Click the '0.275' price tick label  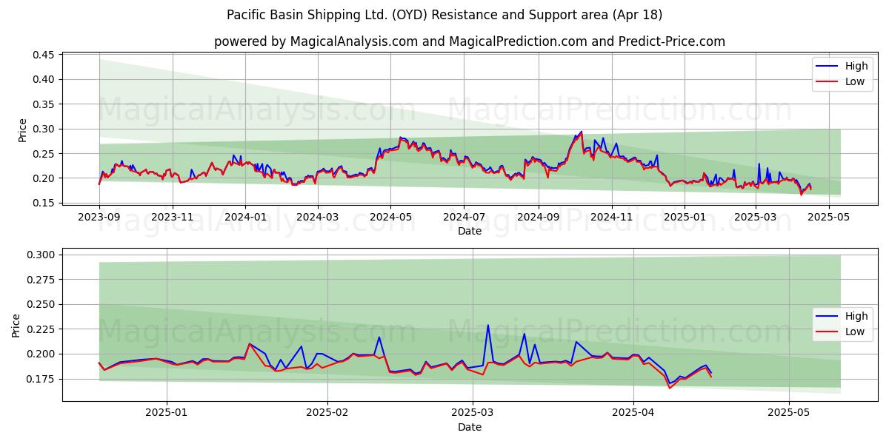[41, 279]
